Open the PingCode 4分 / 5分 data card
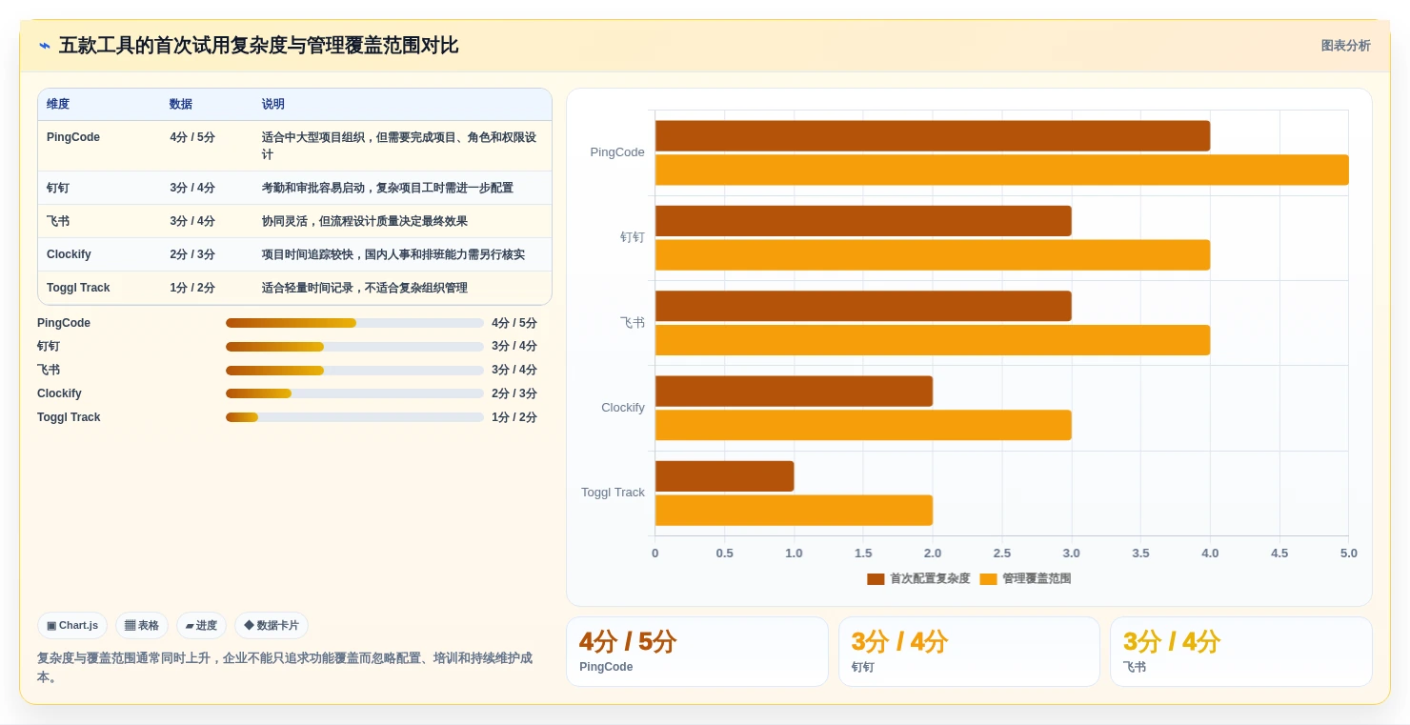 tap(697, 652)
